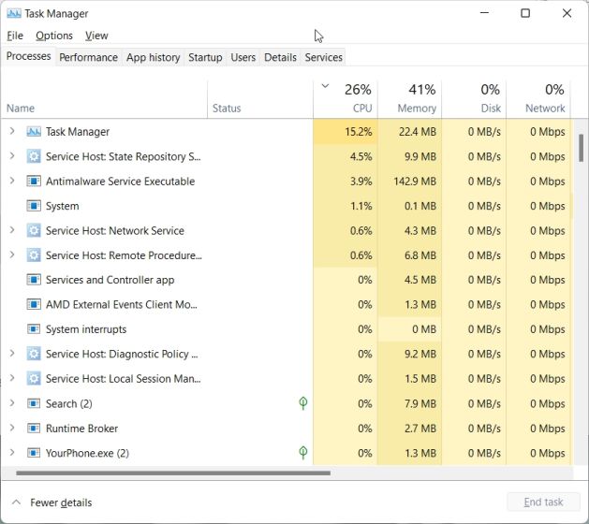Click the vertical scrollbar of process list
This screenshot has height=524, width=589.
pos(582,148)
